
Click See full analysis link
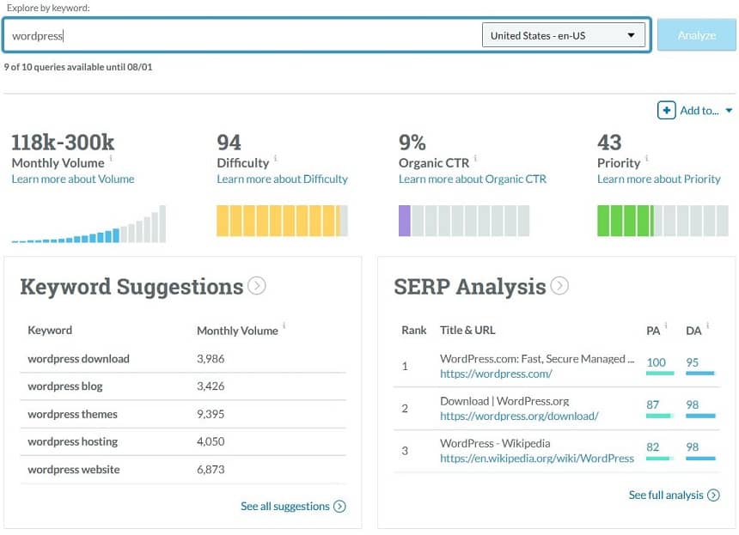666,495
